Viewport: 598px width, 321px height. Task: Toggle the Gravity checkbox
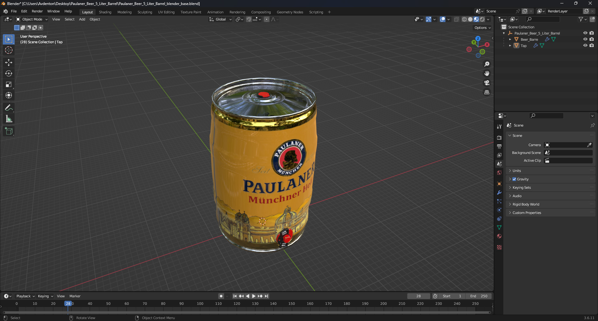tap(514, 179)
